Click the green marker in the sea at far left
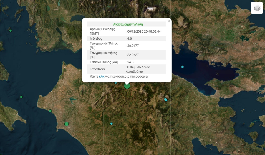 click(21, 97)
